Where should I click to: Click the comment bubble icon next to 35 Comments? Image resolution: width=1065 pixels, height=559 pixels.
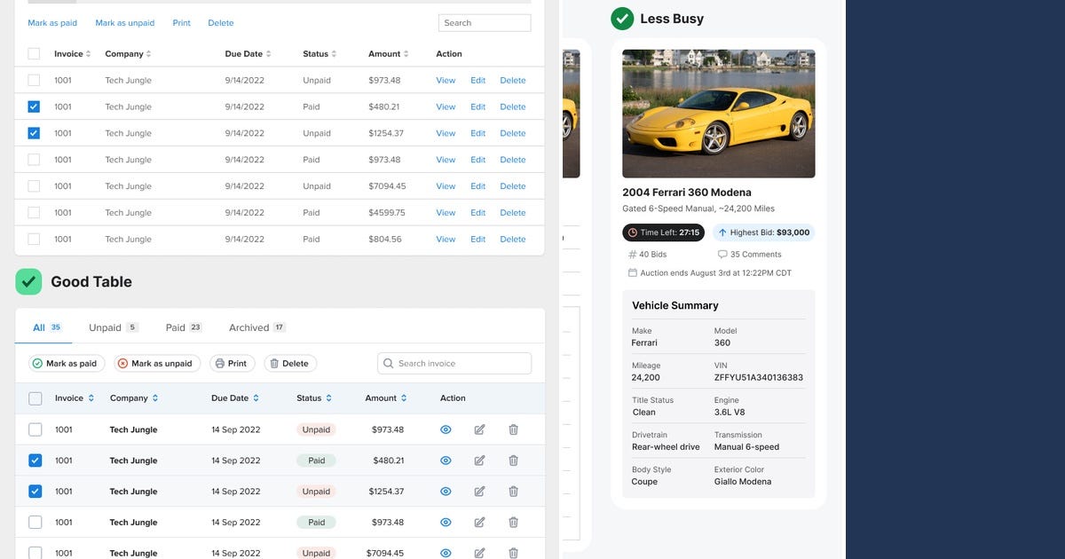(x=722, y=254)
